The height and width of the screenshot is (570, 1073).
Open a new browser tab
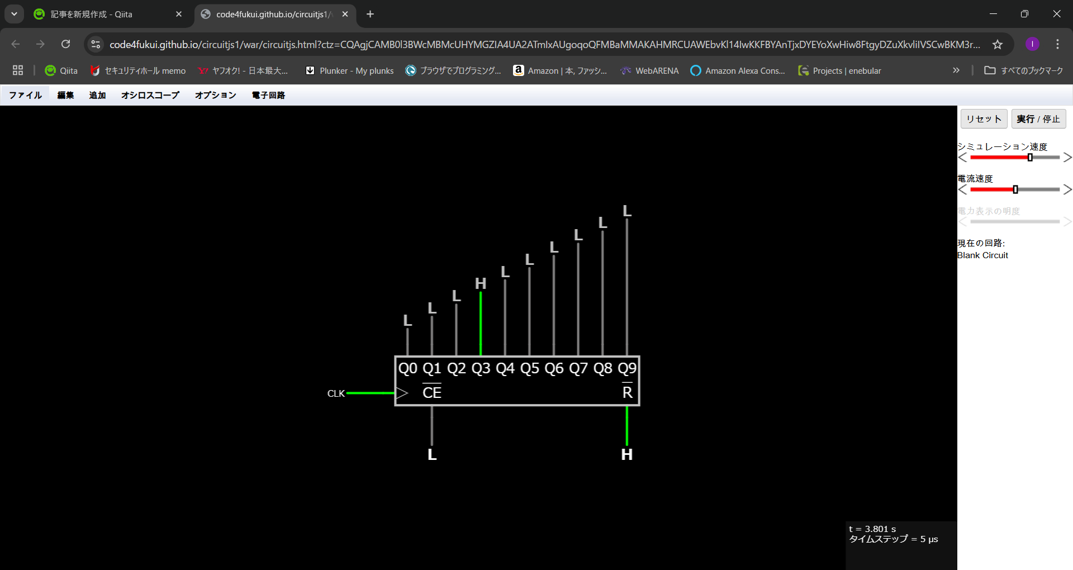coord(370,14)
